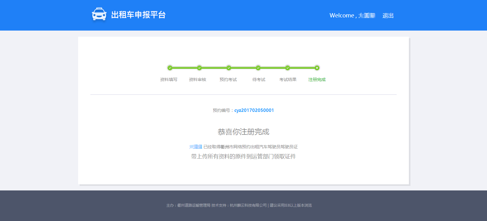Open the 预约考试 step label

click(x=228, y=79)
